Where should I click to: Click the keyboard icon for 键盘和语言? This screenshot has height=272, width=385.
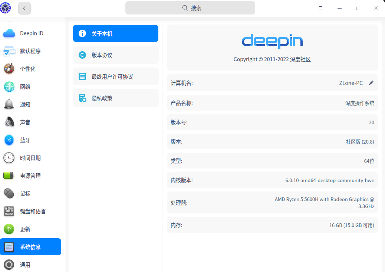click(9, 211)
